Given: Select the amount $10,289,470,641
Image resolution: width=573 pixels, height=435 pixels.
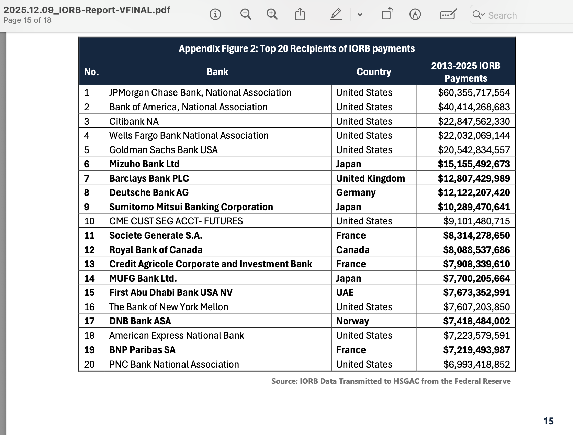Looking at the screenshot, I should [x=474, y=207].
